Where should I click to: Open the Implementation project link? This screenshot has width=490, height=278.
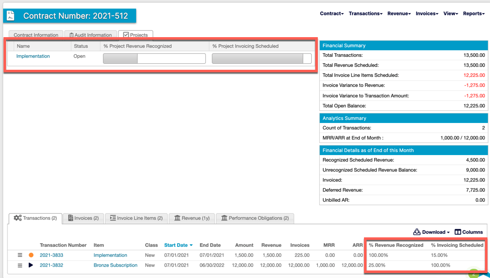(33, 56)
